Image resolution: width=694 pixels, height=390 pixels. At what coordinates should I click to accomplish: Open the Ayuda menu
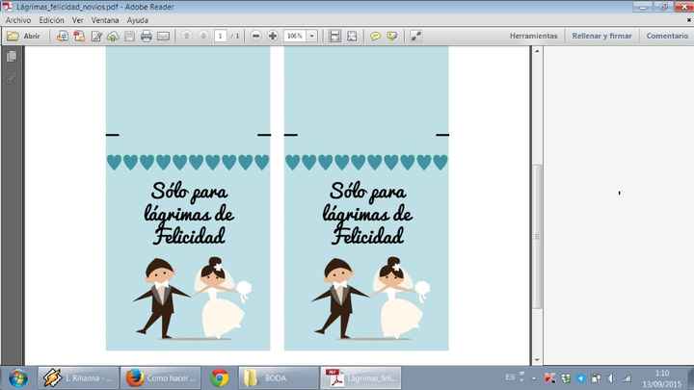click(x=137, y=20)
